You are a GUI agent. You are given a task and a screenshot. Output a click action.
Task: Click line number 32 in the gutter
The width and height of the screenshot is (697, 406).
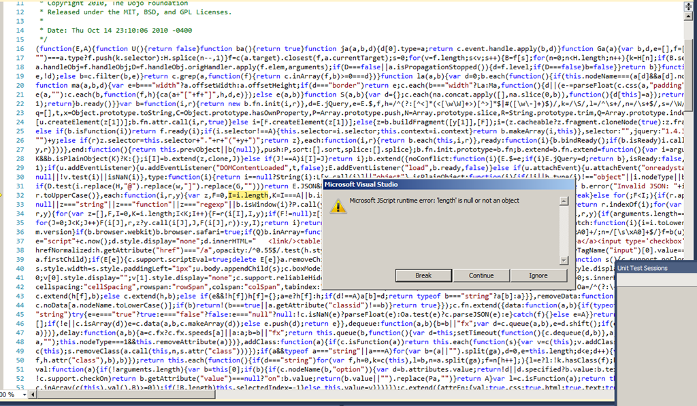tap(20, 195)
